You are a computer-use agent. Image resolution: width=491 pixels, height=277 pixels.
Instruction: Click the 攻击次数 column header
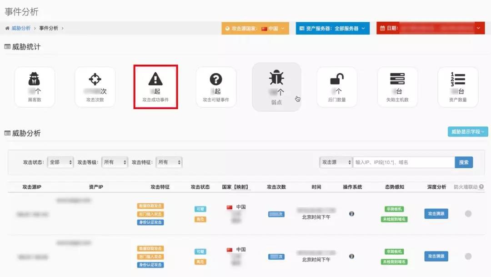click(x=276, y=187)
